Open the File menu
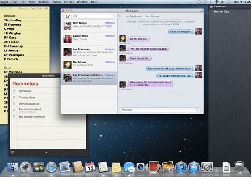The height and width of the screenshot is (177, 251). 14,2
